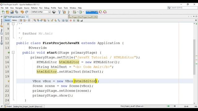Click the Stop Macro Recording square icon
198x111 pixels.
click(x=74, y=20)
